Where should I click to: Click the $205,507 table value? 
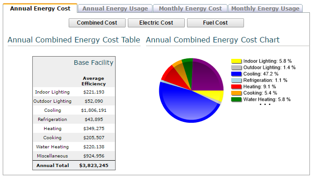tap(94, 138)
